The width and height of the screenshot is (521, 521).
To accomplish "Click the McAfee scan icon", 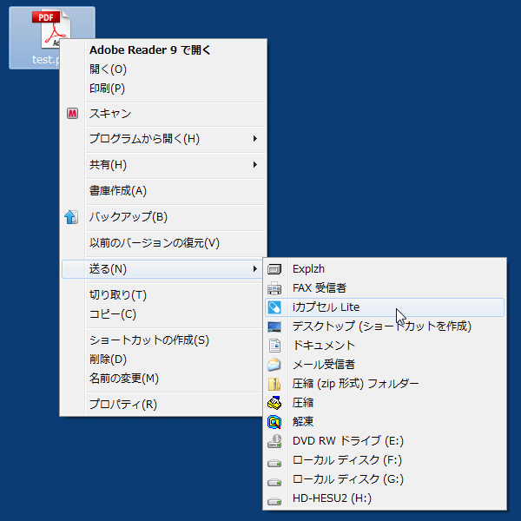I will coord(72,113).
